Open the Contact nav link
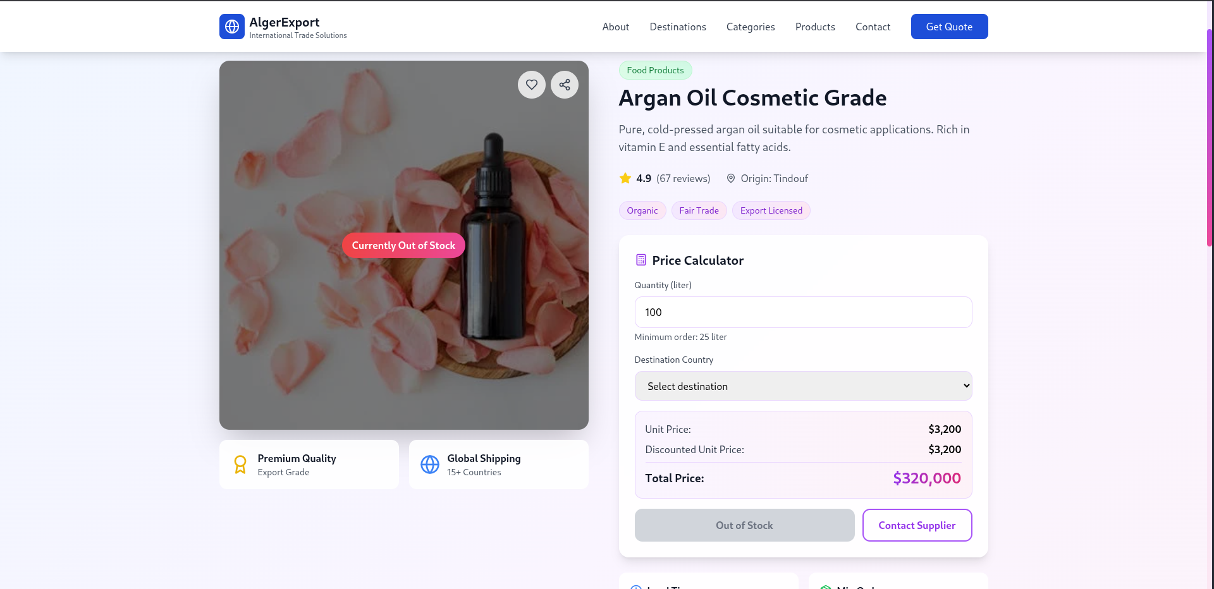 (x=873, y=27)
